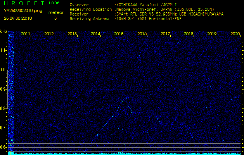This screenshot has height=155, width=244.
Task: Click the kHz axis unit label
Action: click(x=3, y=31)
